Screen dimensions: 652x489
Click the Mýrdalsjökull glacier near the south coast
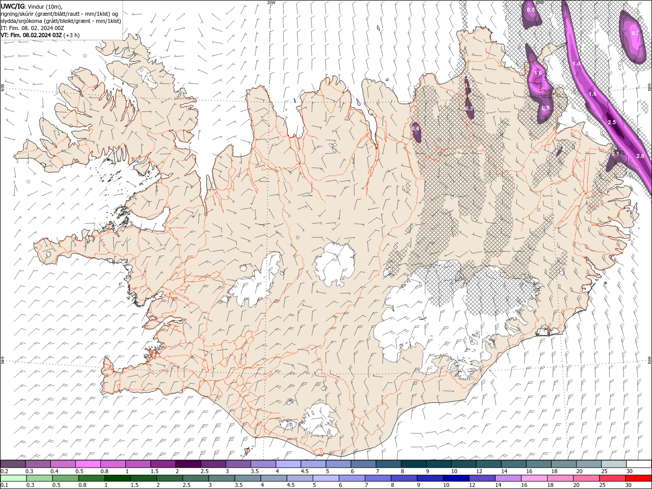(320, 421)
